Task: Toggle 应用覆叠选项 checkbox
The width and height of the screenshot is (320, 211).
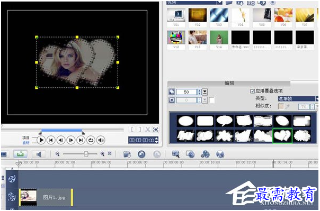Action: [252, 91]
